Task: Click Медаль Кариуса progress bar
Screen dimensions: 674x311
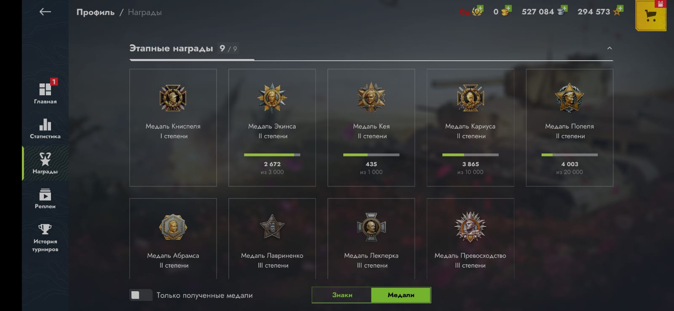Action: point(470,155)
